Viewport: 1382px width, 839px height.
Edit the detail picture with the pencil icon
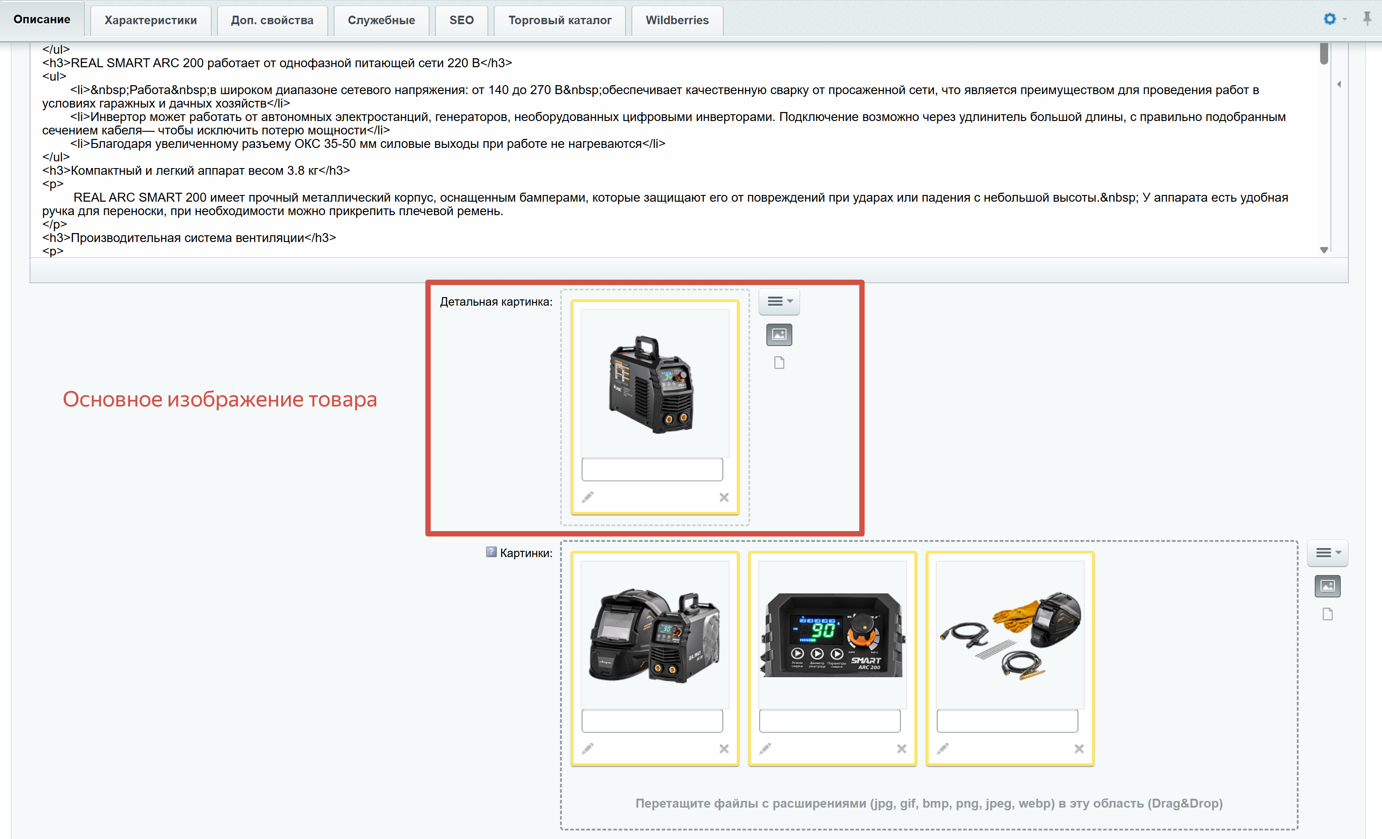click(587, 497)
